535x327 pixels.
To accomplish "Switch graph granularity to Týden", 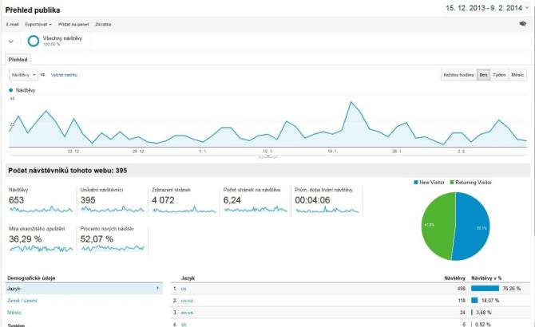I will [x=499, y=74].
